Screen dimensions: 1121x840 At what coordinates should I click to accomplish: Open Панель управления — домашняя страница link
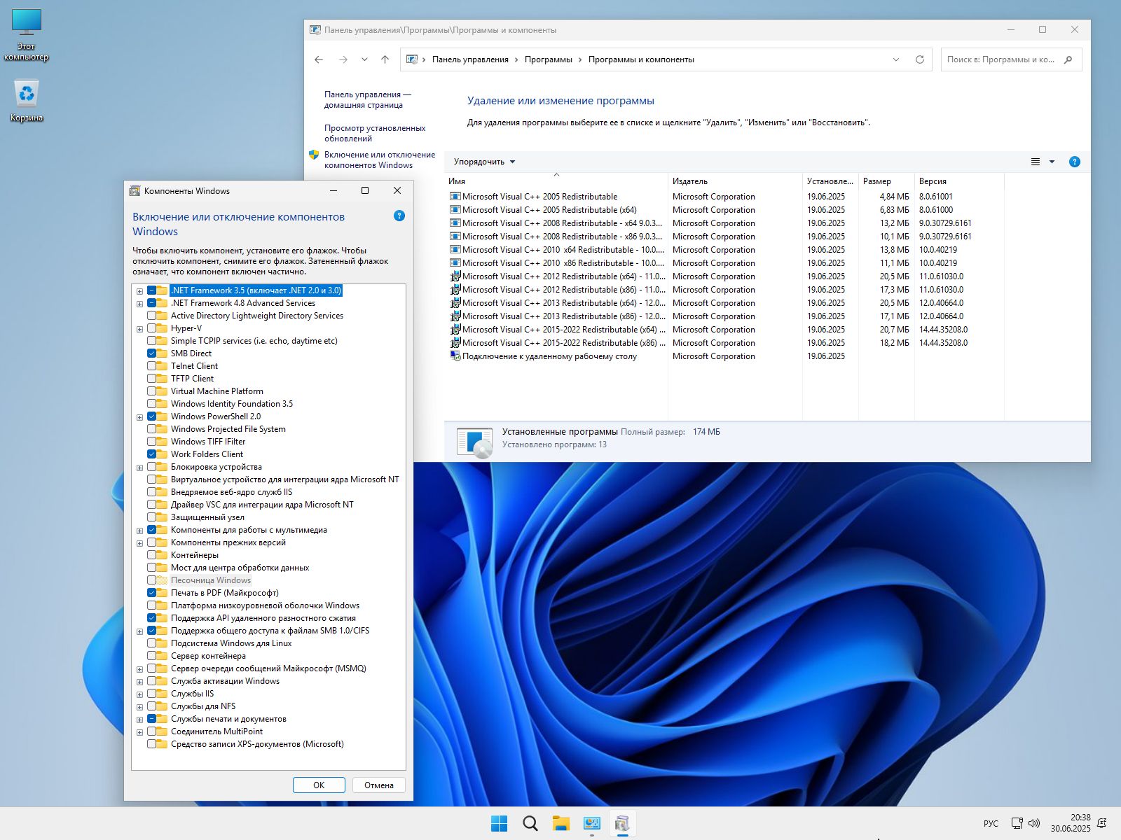[367, 99]
